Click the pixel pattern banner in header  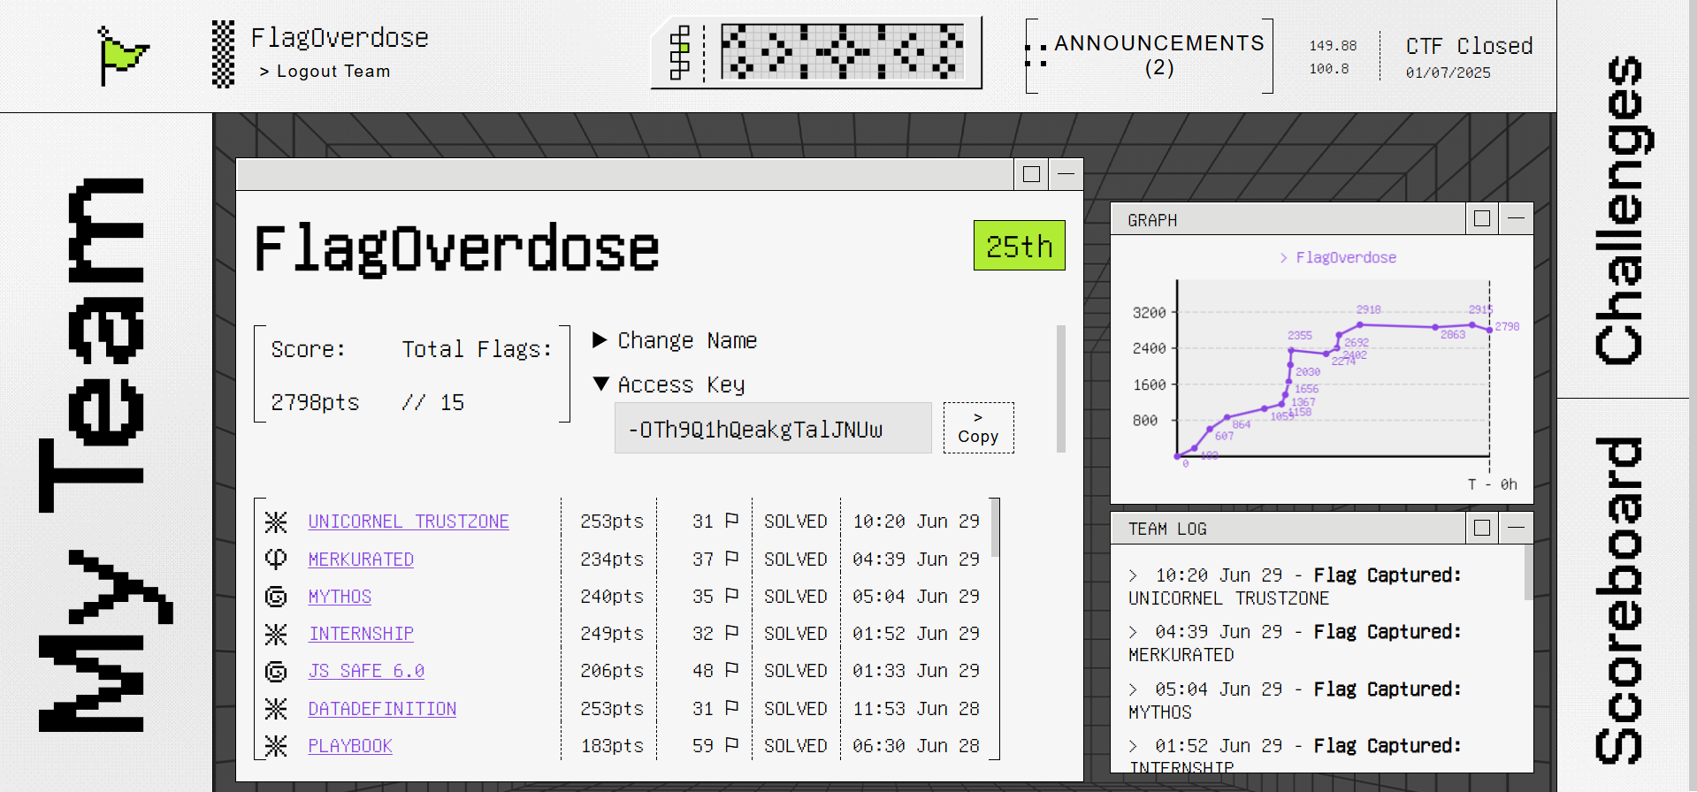tap(842, 52)
